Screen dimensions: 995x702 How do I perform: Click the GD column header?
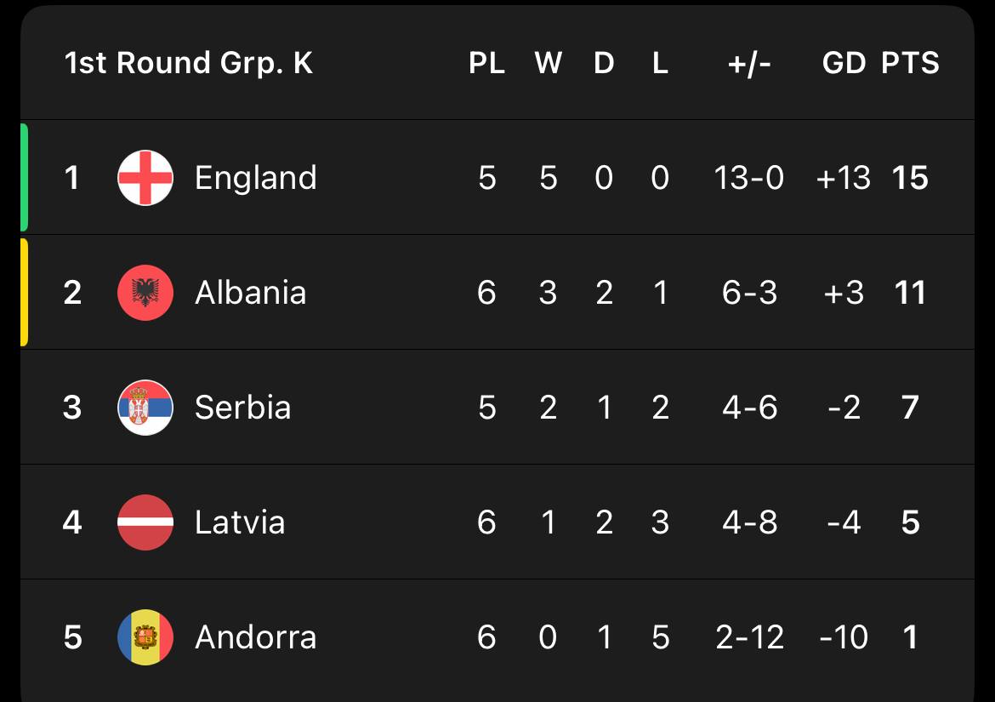pyautogui.click(x=844, y=63)
